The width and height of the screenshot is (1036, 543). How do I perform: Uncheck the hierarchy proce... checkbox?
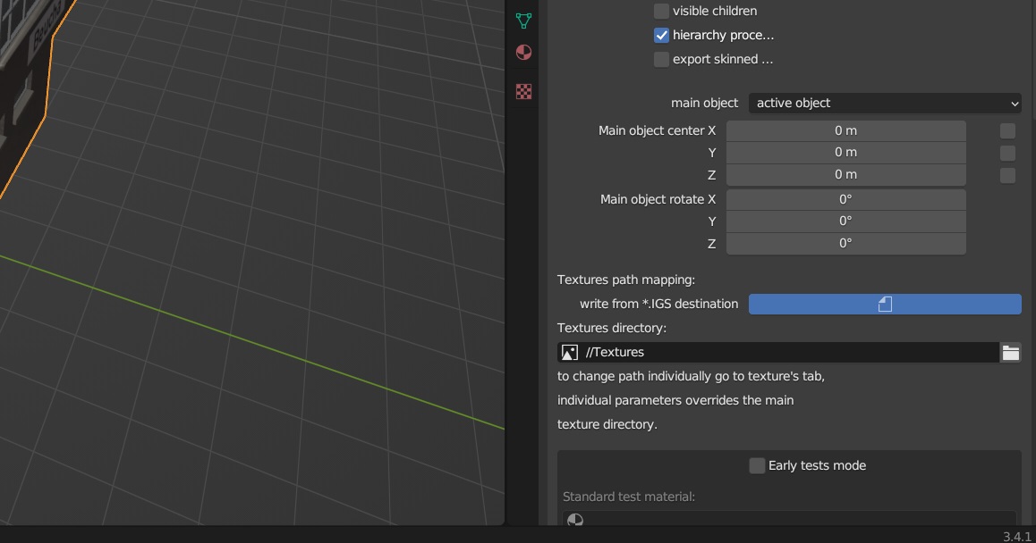click(661, 35)
